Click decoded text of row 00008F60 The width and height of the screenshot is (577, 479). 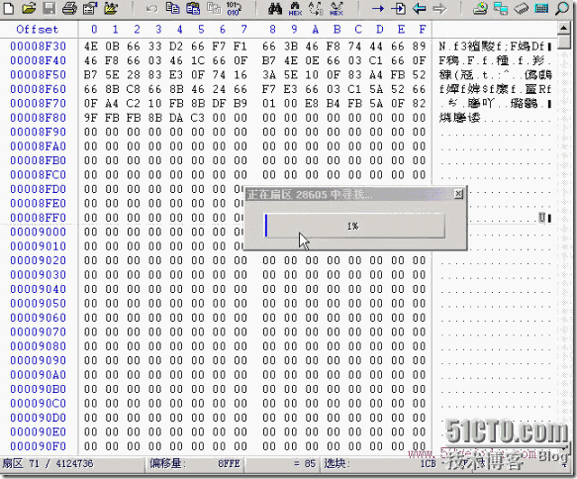point(495,89)
